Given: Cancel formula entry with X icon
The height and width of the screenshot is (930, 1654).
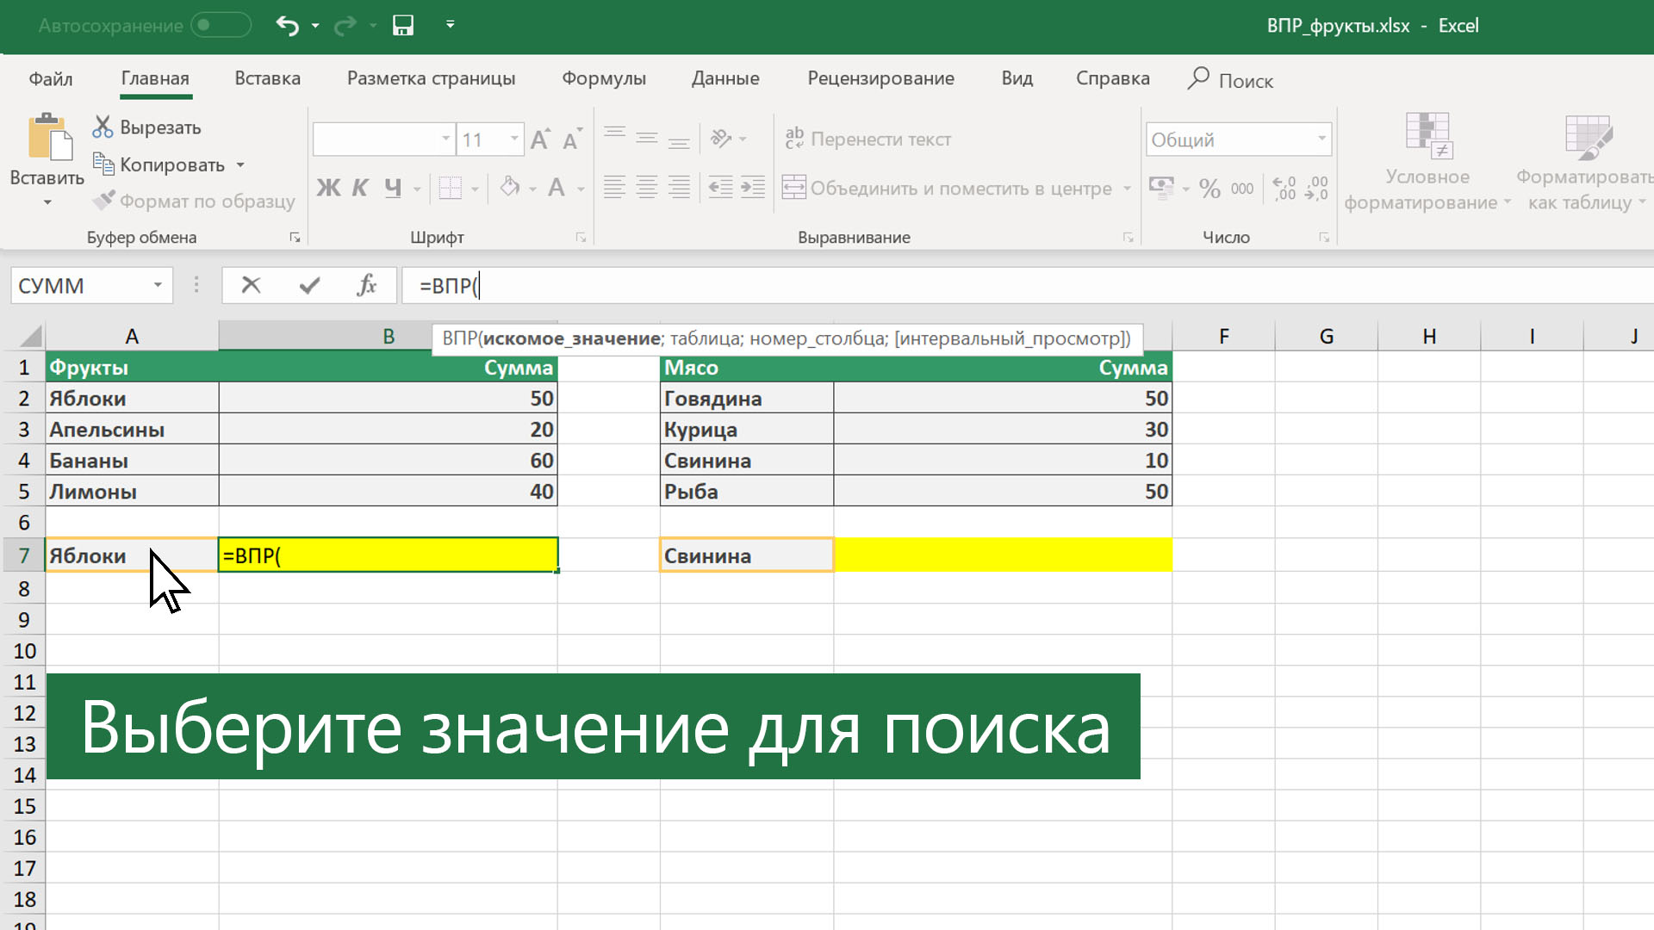Looking at the screenshot, I should [251, 285].
